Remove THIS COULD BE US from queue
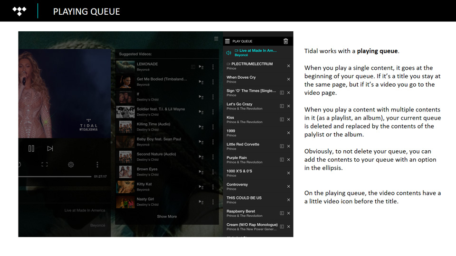The width and height of the screenshot is (456, 256). pyautogui.click(x=288, y=200)
